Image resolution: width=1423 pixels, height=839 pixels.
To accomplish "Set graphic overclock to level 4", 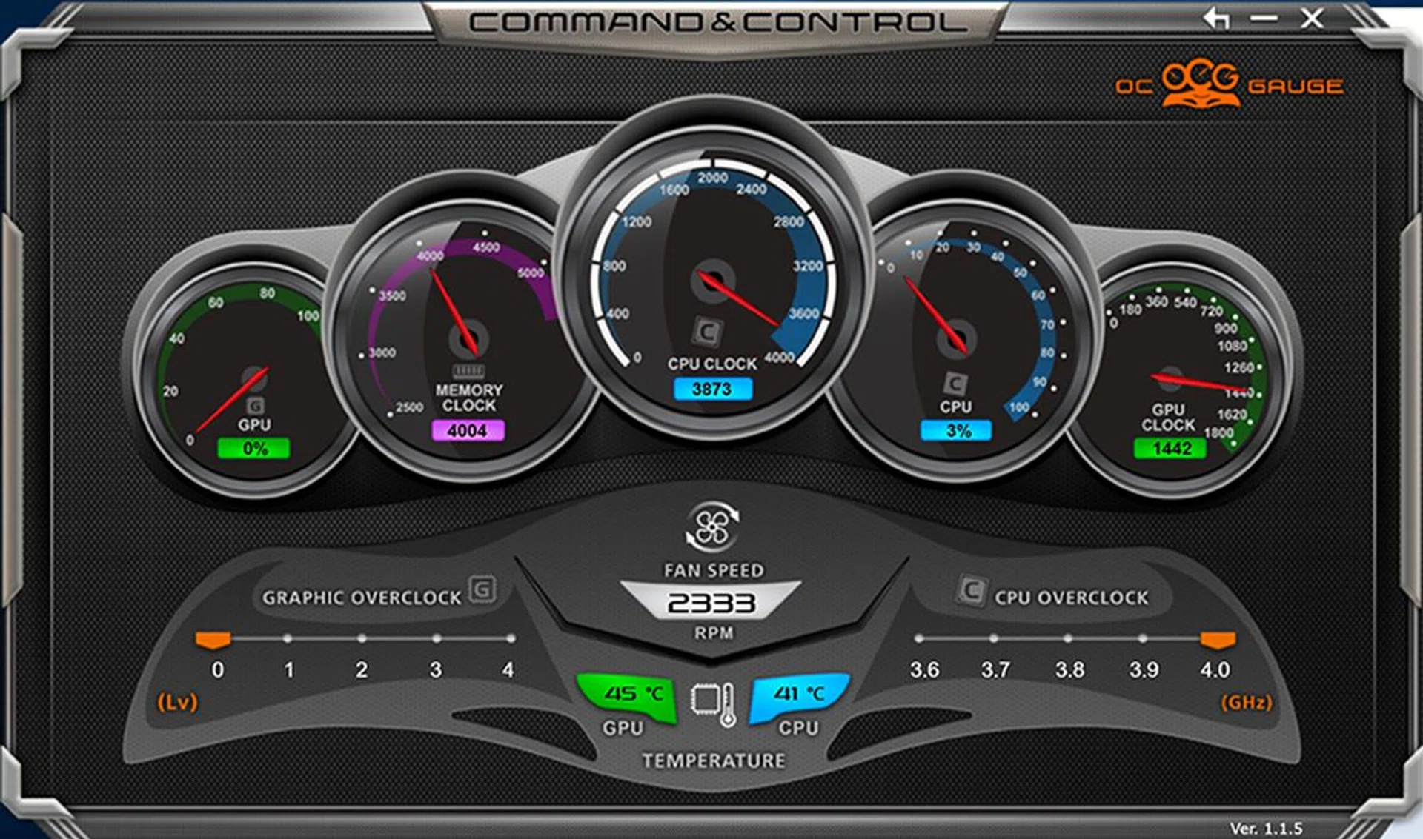I will click(x=511, y=638).
